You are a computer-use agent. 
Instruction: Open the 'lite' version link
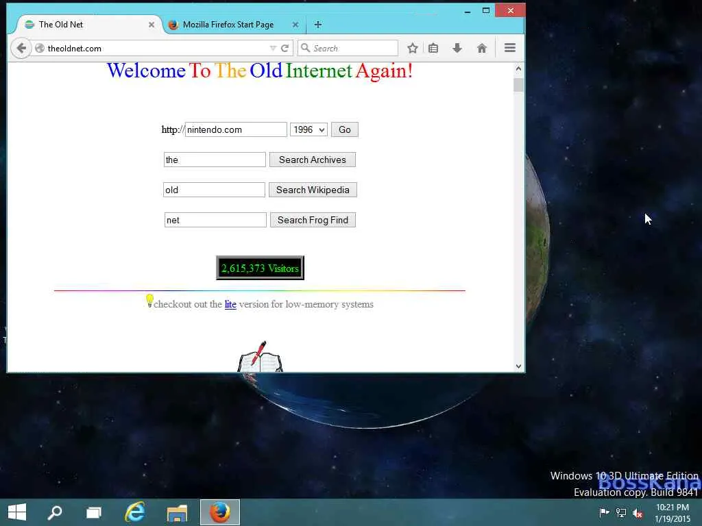[x=230, y=304]
